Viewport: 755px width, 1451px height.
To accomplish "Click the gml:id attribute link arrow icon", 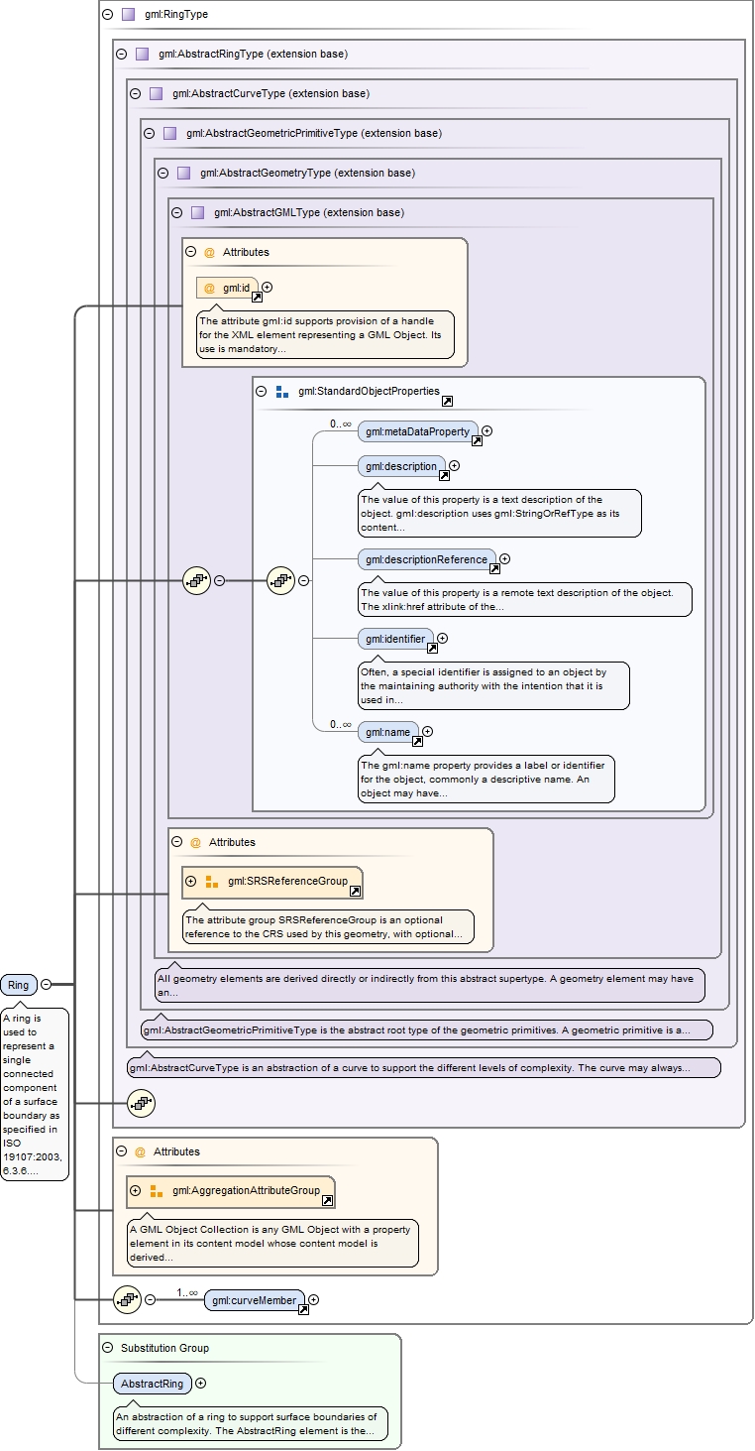I will [x=257, y=297].
